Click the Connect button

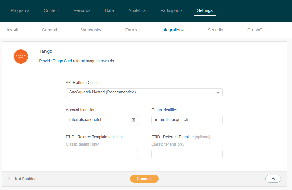pos(144,179)
